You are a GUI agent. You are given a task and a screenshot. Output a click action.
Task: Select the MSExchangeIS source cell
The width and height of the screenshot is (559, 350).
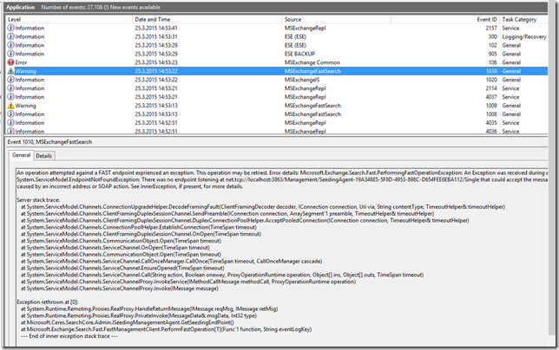[302, 80]
